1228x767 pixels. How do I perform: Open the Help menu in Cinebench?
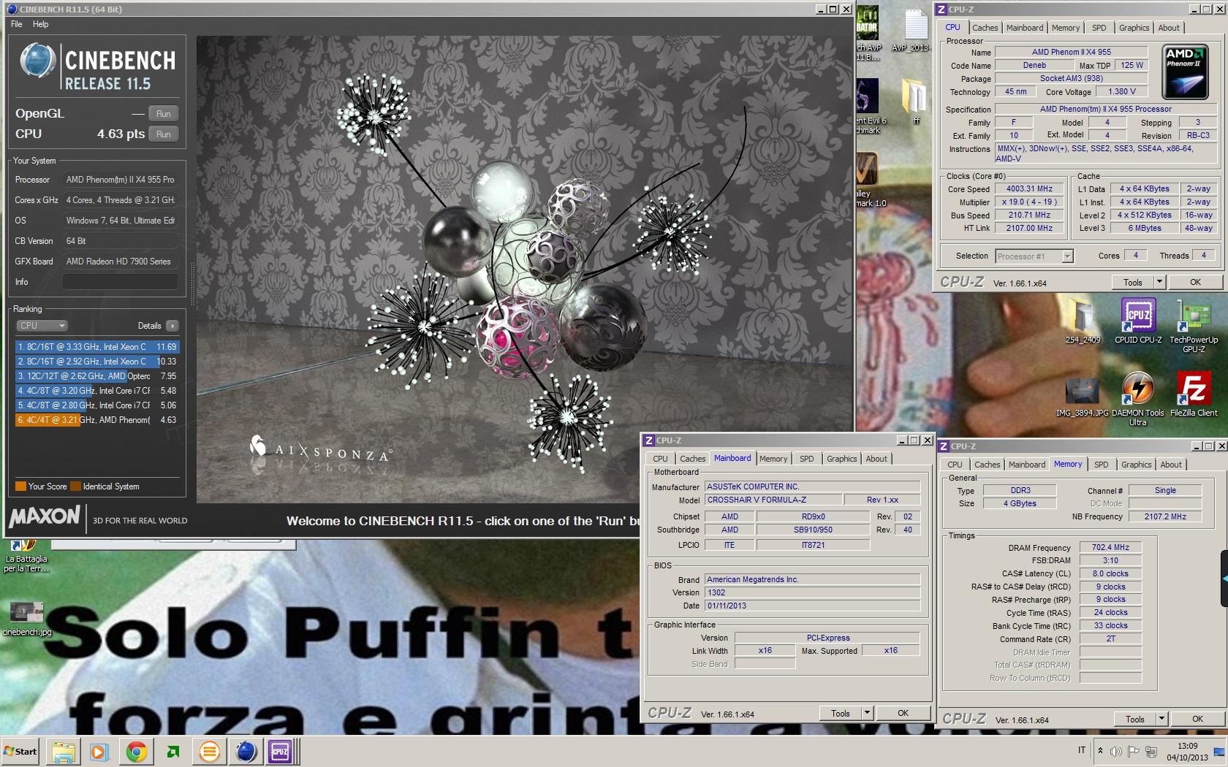41,24
